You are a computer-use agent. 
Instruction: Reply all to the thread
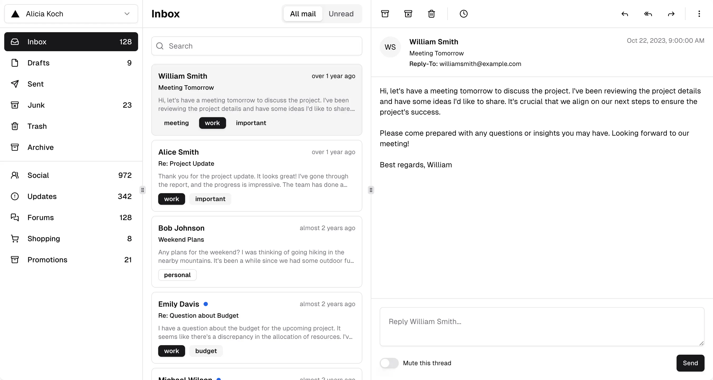click(648, 14)
